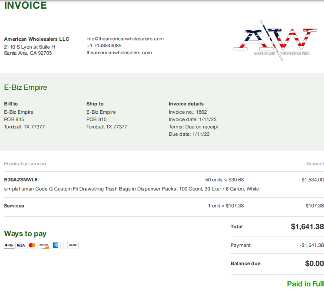Select the large E-Biz Empire customer heading

[x=26, y=87]
